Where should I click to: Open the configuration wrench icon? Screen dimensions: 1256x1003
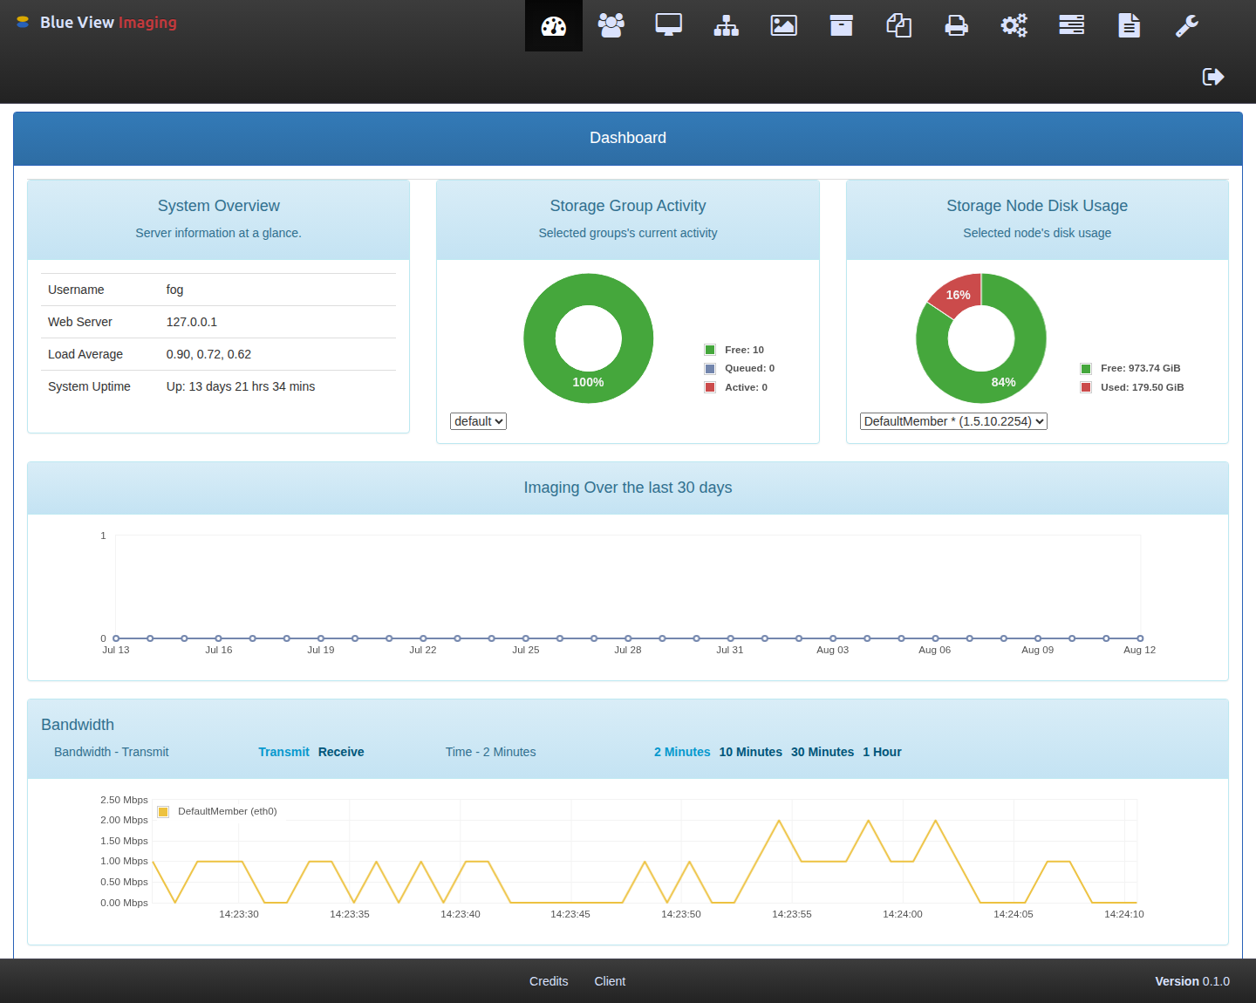(x=1187, y=26)
